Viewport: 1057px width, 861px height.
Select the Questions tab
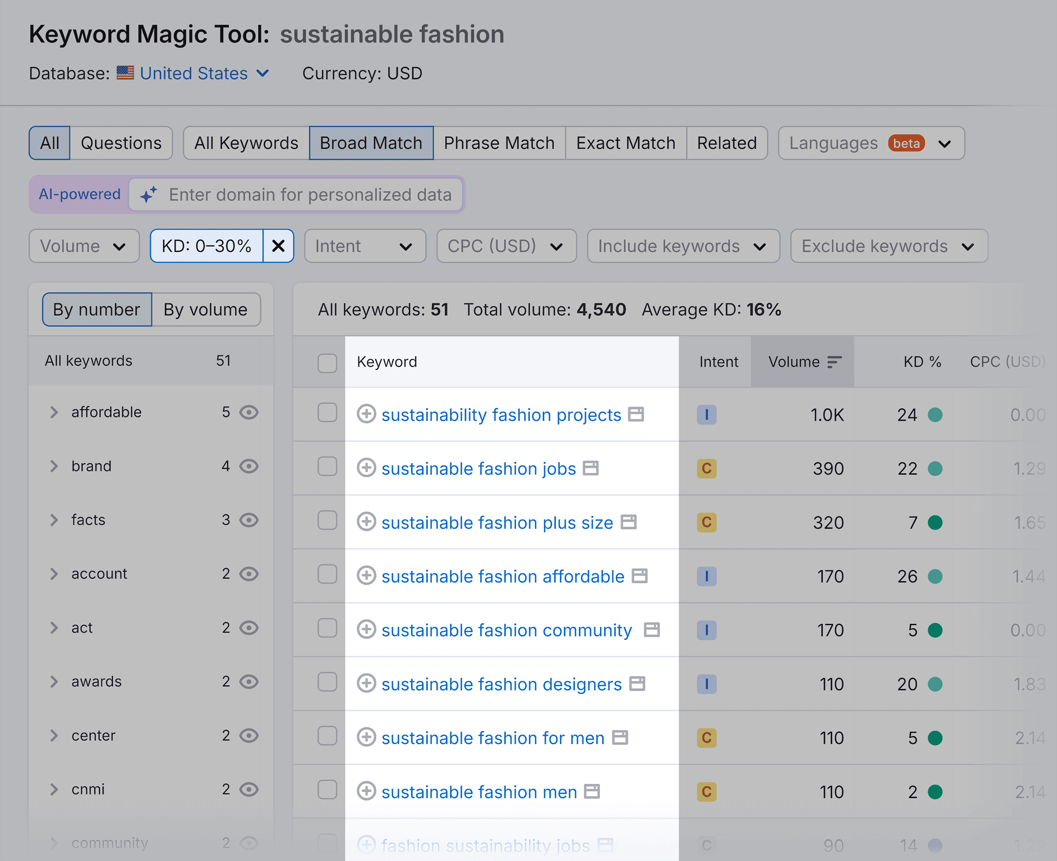point(121,143)
